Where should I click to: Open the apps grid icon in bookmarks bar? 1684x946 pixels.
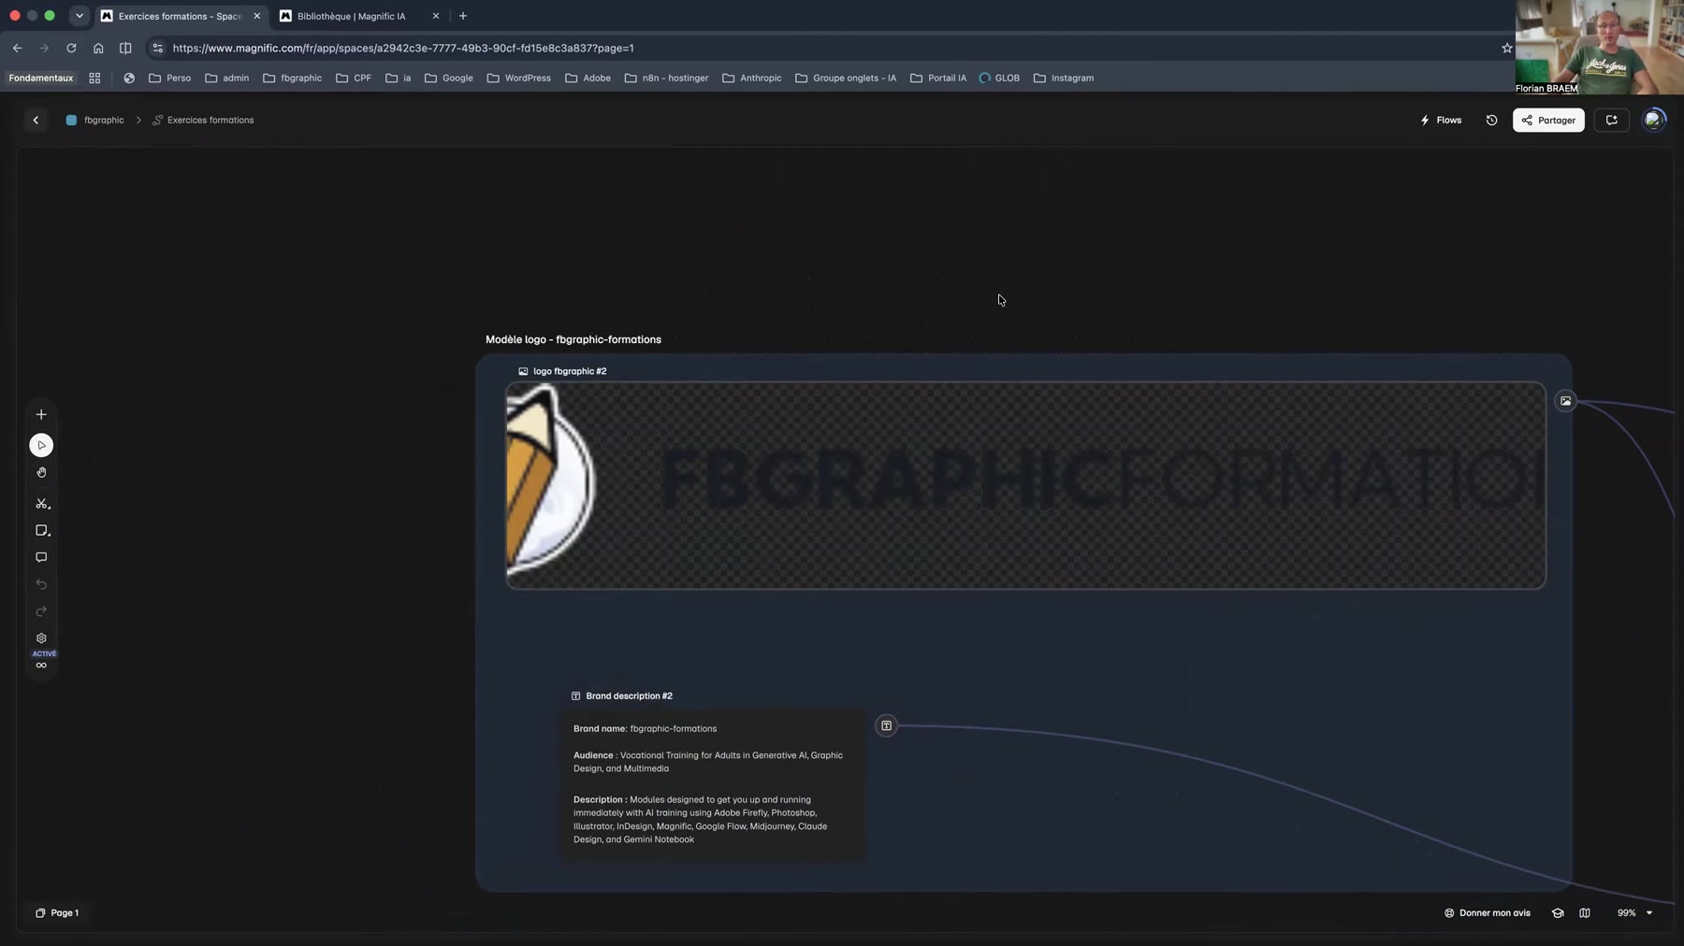tap(94, 78)
